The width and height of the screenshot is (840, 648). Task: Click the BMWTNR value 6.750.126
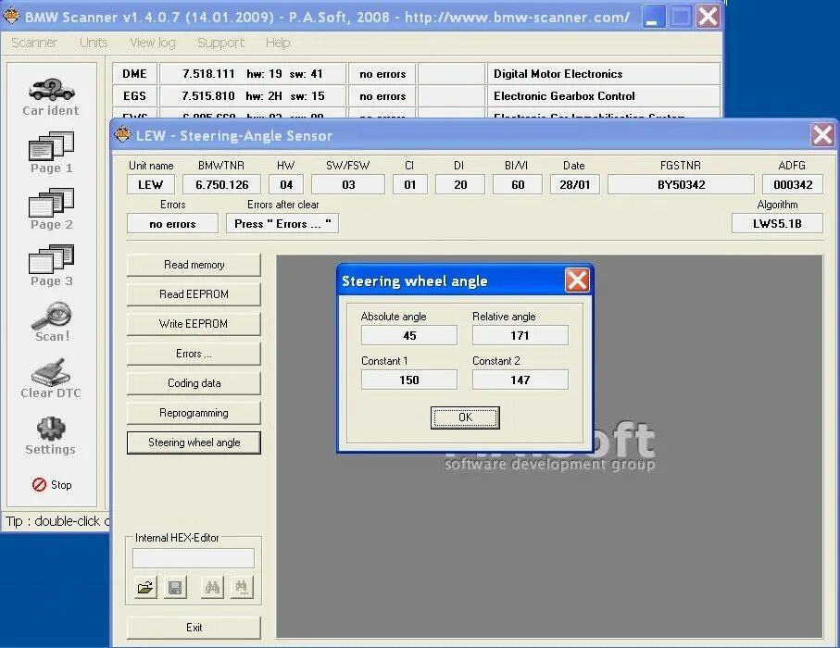click(221, 185)
